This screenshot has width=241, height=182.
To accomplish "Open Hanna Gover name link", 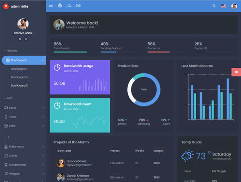I will [x=77, y=161].
